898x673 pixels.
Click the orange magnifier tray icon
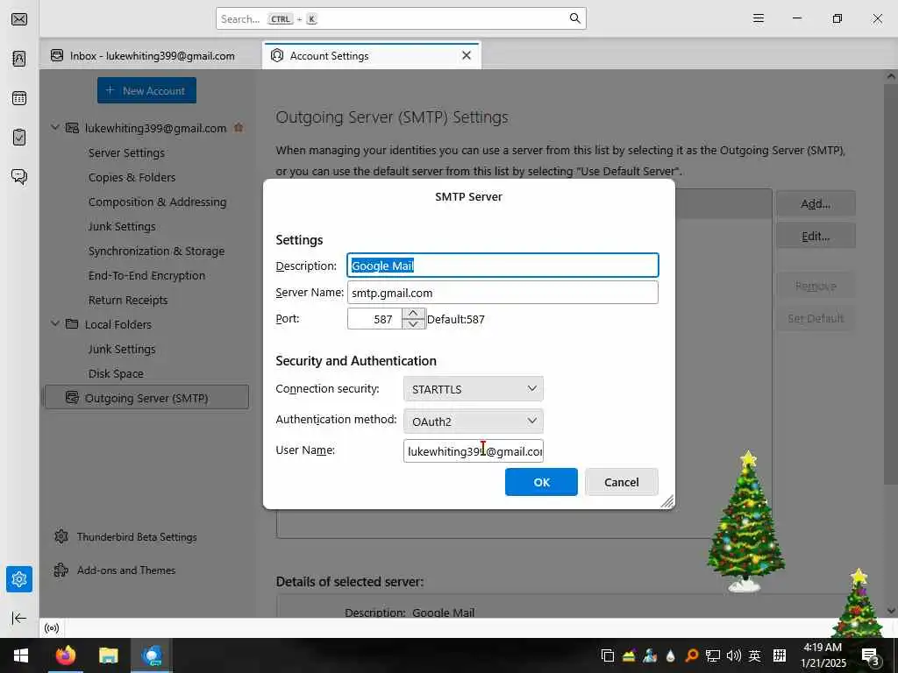coord(692,655)
